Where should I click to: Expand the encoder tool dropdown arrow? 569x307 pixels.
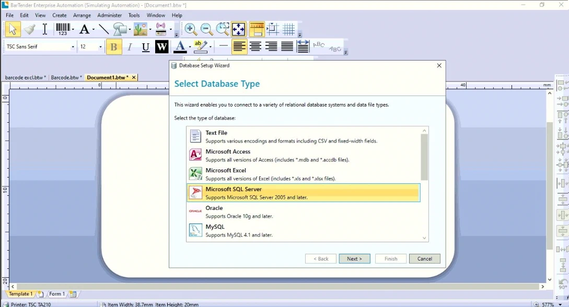170,30
